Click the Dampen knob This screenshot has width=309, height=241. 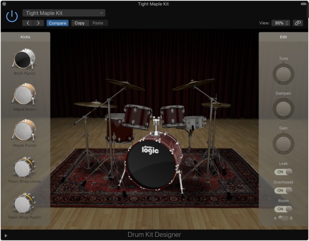point(283,109)
